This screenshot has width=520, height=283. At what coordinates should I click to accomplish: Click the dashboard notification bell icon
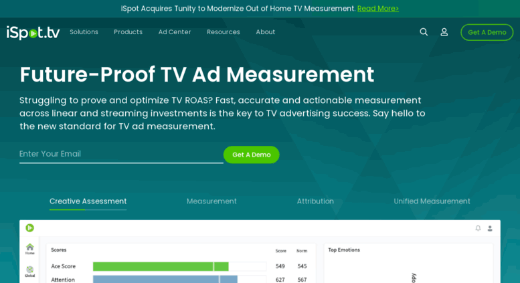[x=478, y=228]
